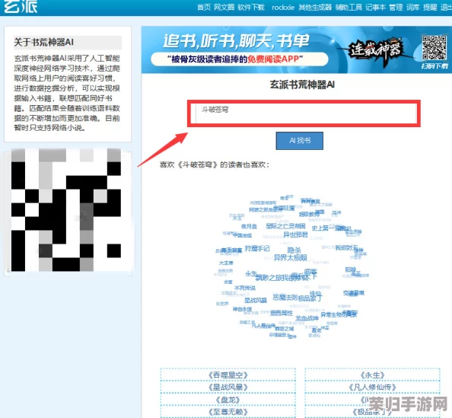The height and width of the screenshot is (418, 452).
Task: Click 恶魔法则 in the word cloud
Action: (x=285, y=298)
